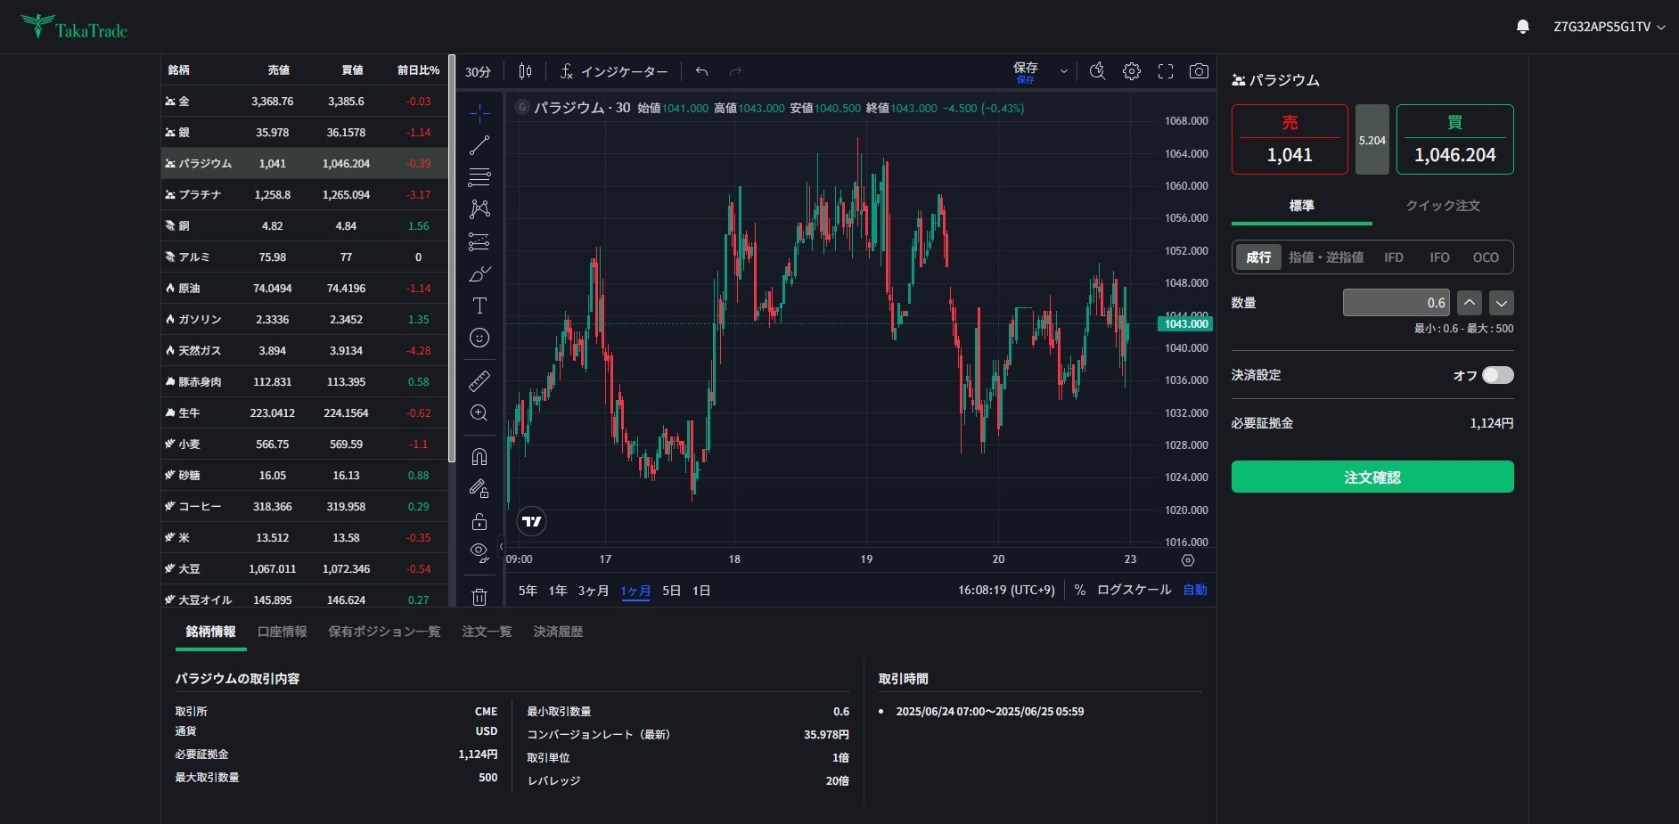Switch to the クイック注文 tab
1679x824 pixels.
pyautogui.click(x=1443, y=206)
